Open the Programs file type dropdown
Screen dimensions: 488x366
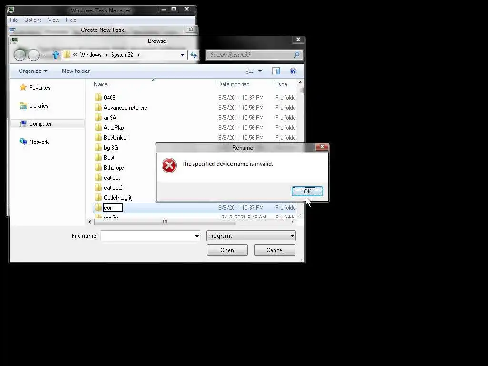[x=251, y=236]
